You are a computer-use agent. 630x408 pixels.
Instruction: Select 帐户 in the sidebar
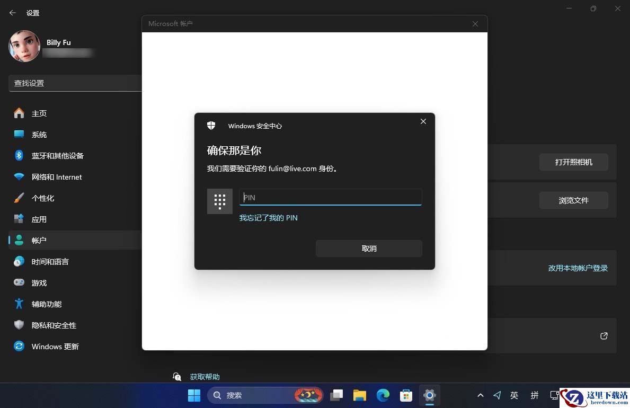click(x=75, y=241)
